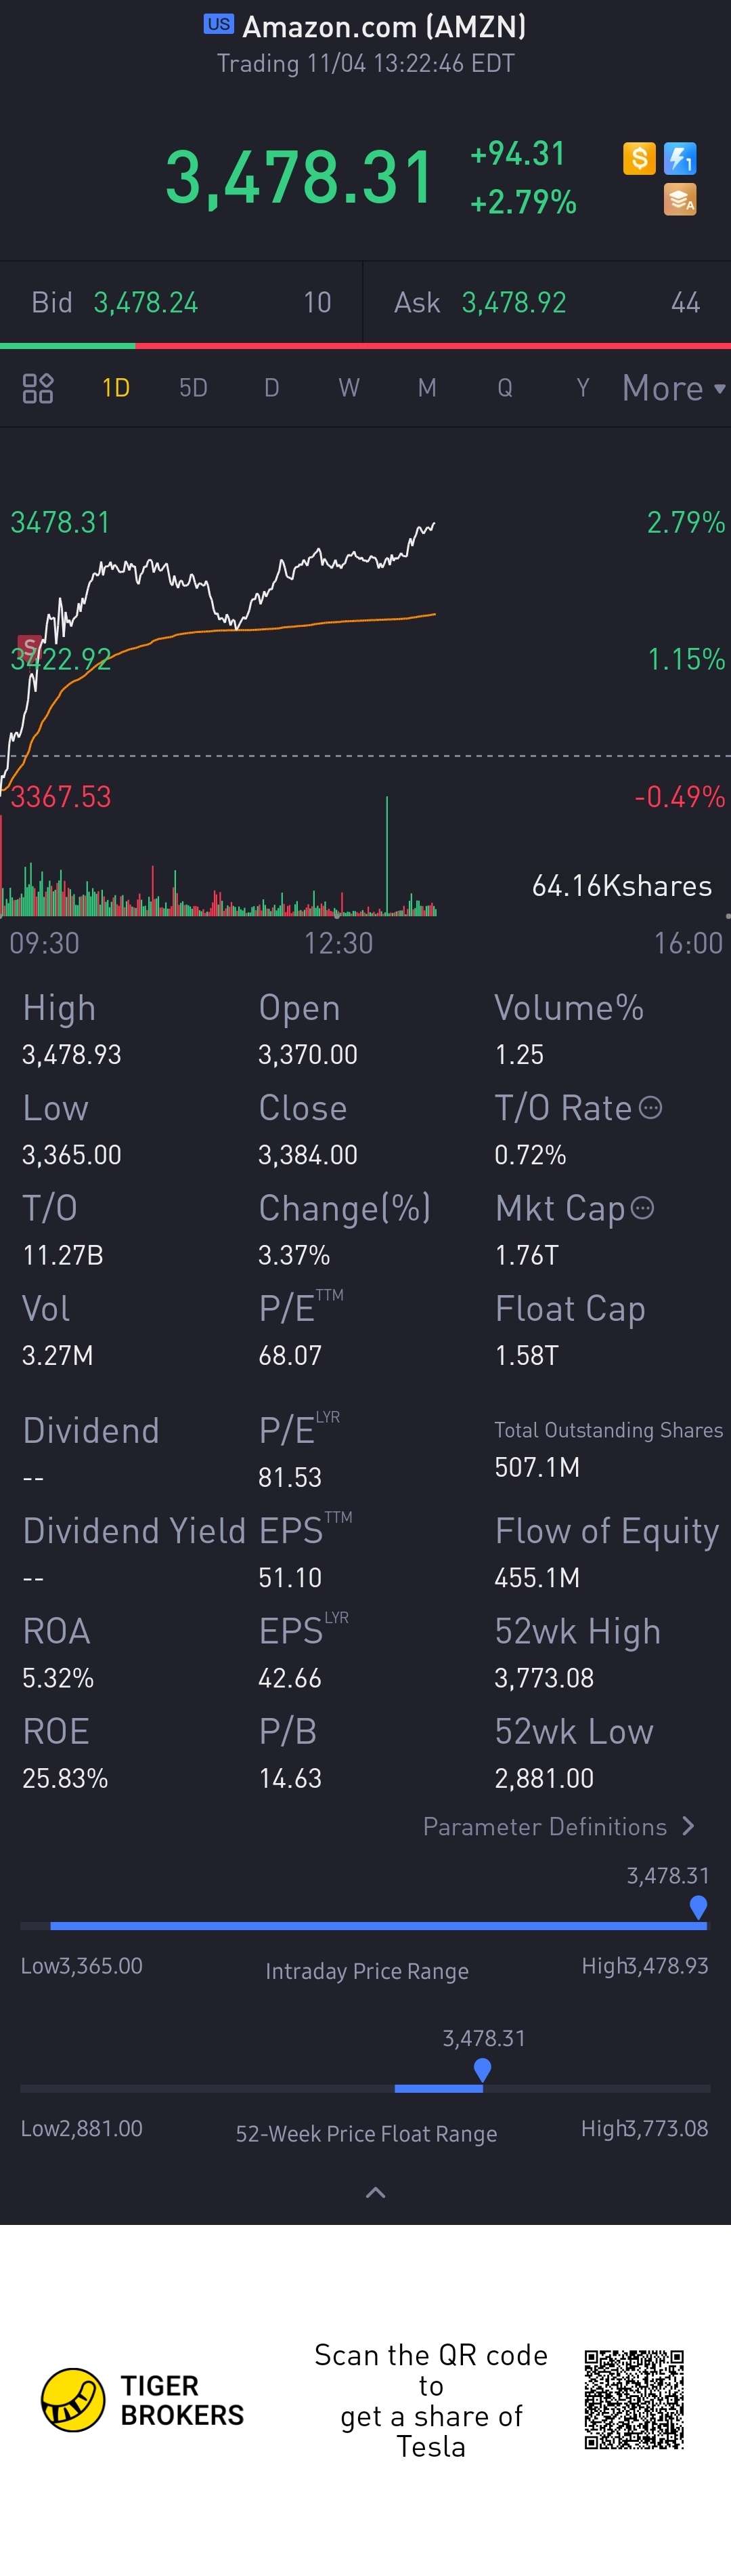Tap the Tesla share QR code
Image resolution: width=731 pixels, height=2576 pixels.
tap(634, 2399)
